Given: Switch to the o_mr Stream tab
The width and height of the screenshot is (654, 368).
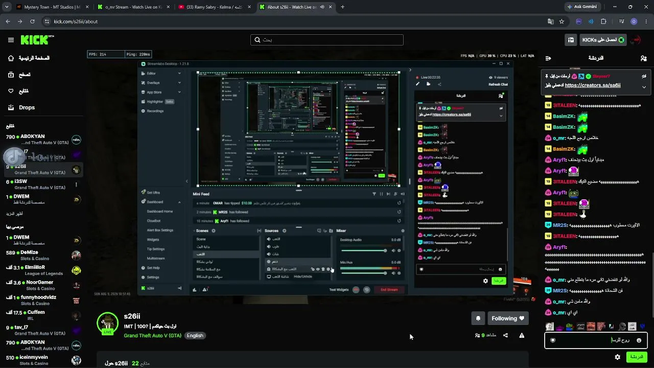Looking at the screenshot, I should (133, 7).
